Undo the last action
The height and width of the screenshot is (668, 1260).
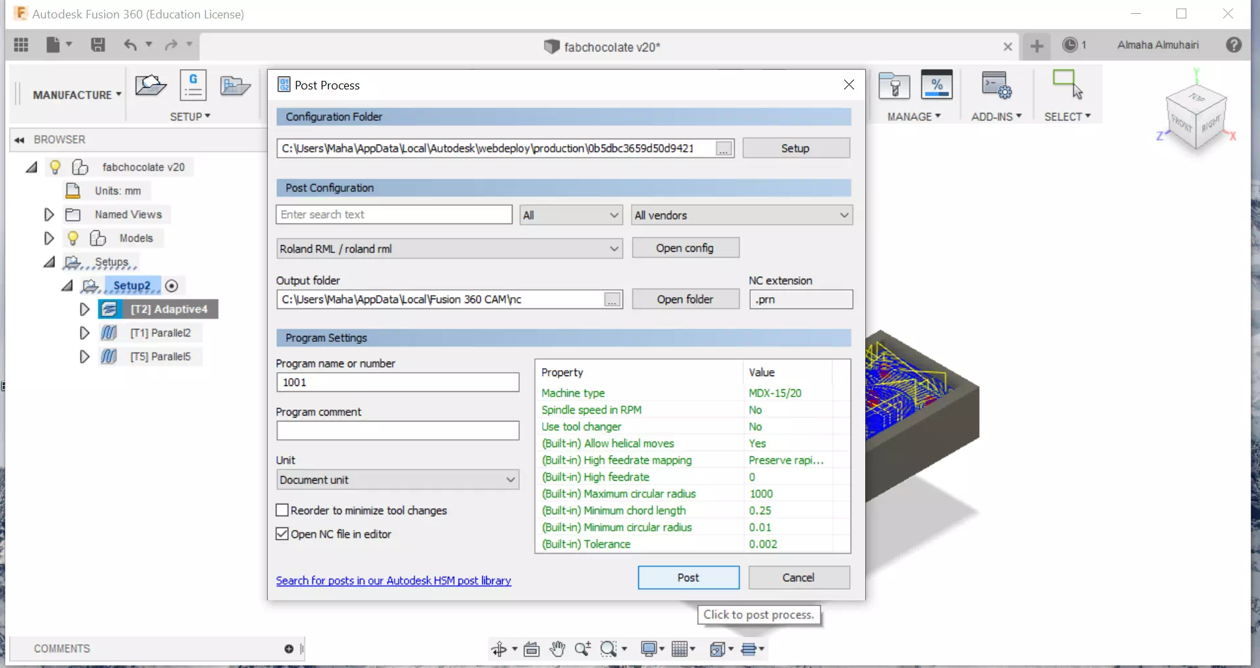click(x=130, y=45)
